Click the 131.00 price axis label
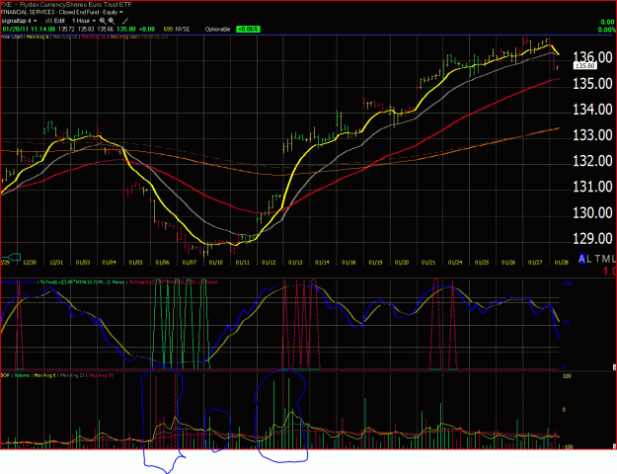 (592, 187)
